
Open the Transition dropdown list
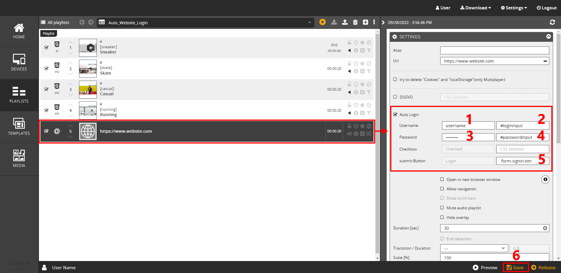click(x=474, y=248)
